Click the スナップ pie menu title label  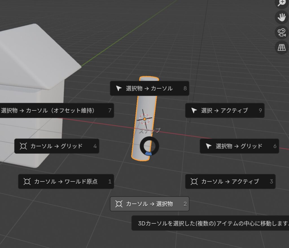tap(149, 131)
